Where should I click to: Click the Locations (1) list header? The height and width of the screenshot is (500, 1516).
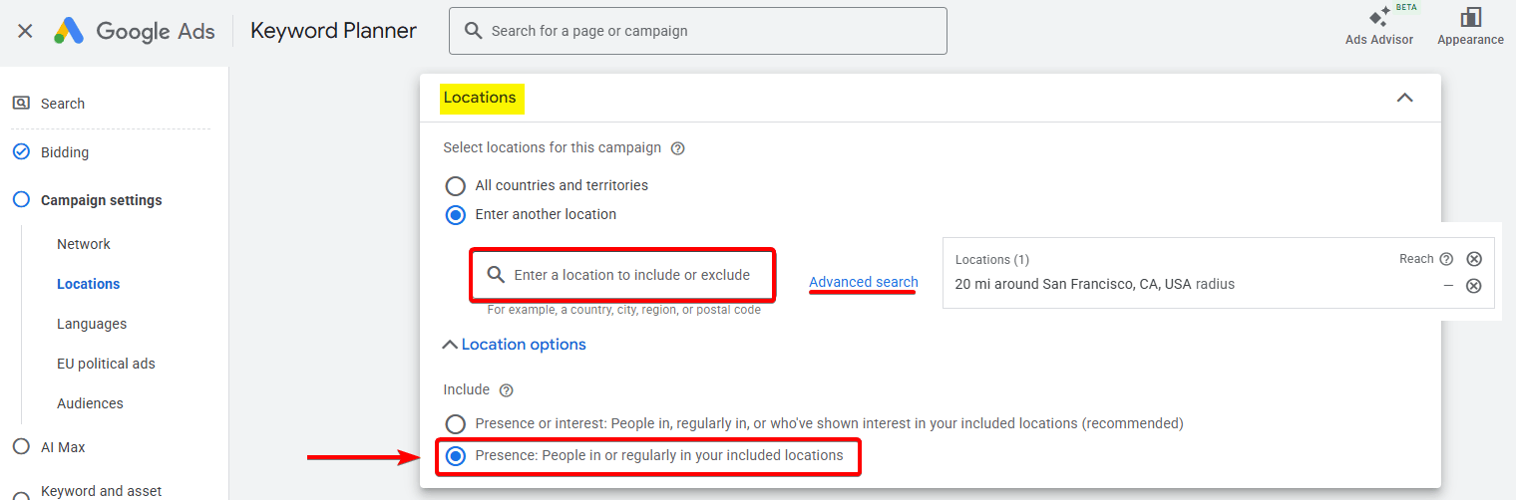pyautogui.click(x=992, y=259)
